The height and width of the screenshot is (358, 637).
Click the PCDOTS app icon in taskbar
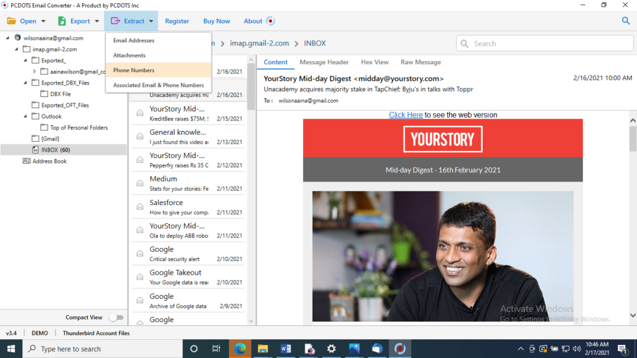coord(400,349)
